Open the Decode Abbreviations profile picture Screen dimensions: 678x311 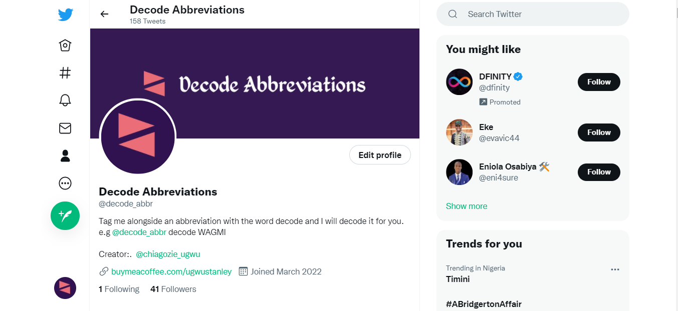(138, 137)
